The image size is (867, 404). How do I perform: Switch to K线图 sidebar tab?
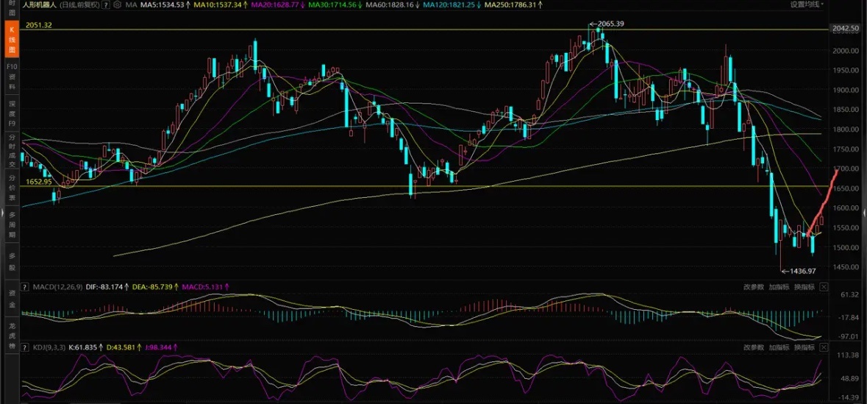[12, 39]
